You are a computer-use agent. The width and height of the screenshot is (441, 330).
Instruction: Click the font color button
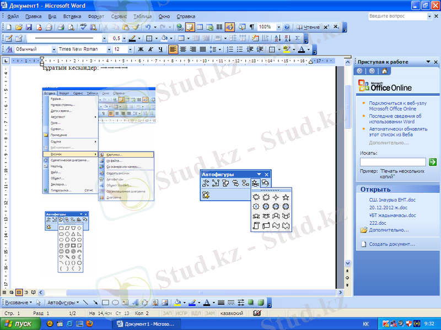tap(302, 50)
